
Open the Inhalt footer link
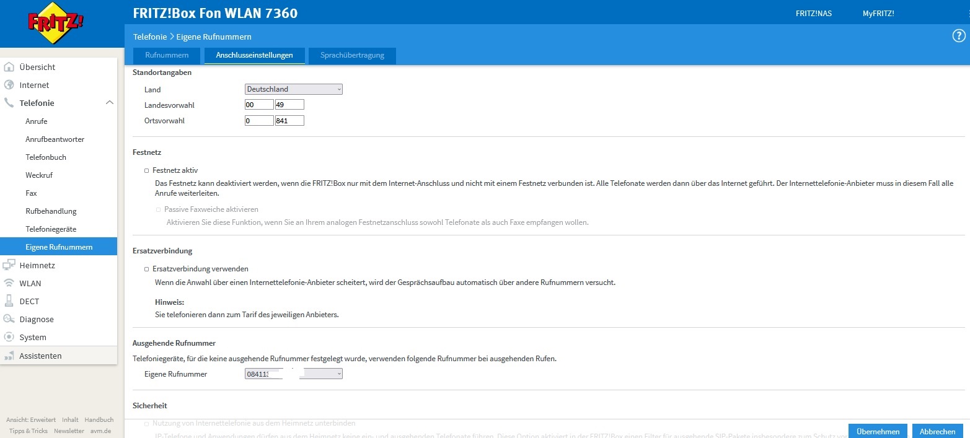coord(70,420)
